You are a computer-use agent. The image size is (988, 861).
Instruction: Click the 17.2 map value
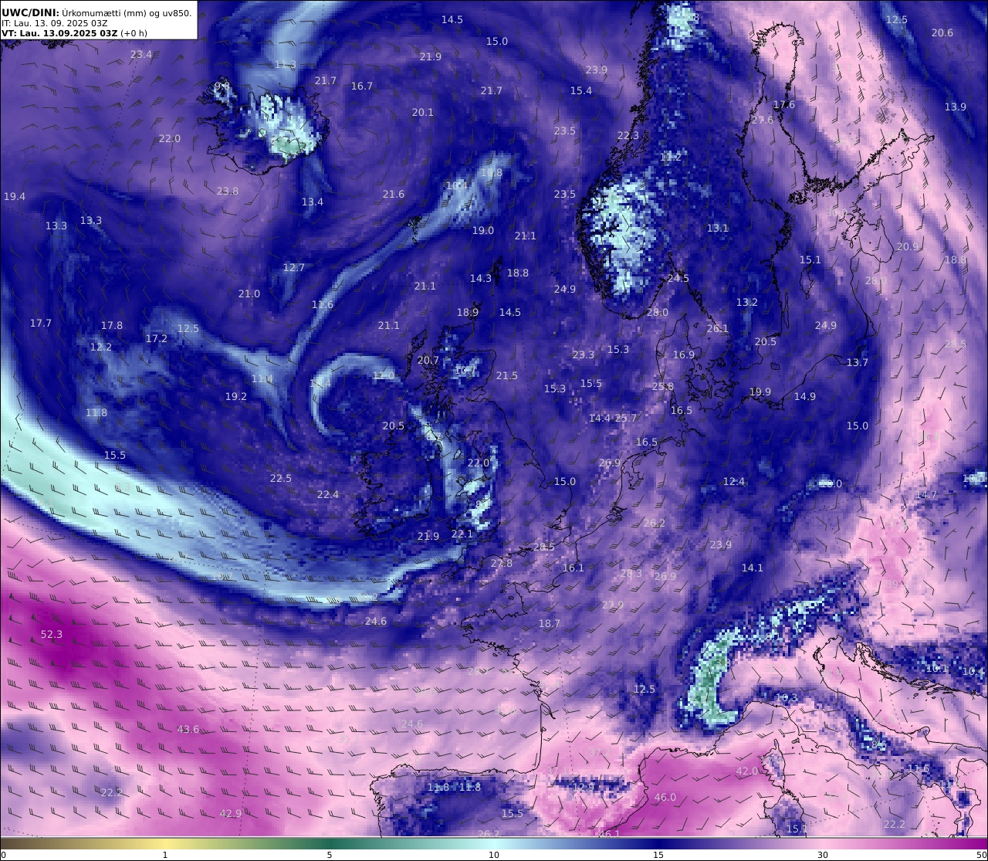tap(157, 338)
